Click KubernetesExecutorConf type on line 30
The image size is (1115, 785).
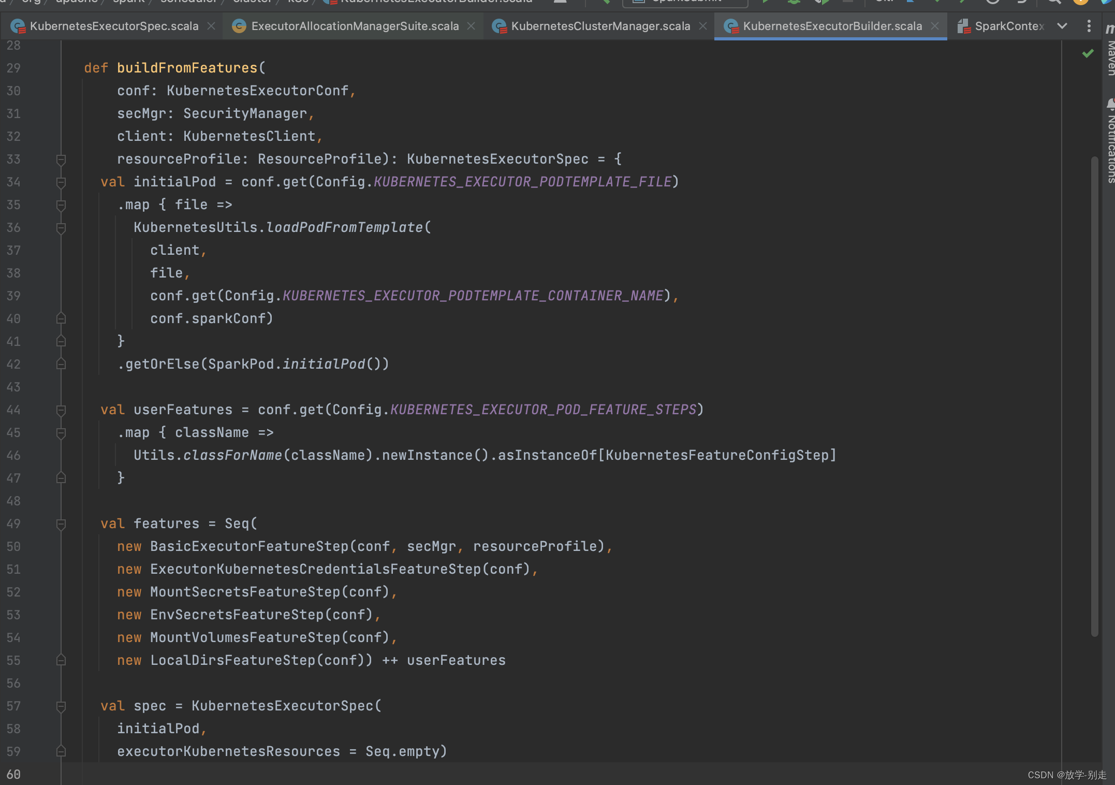coord(257,91)
